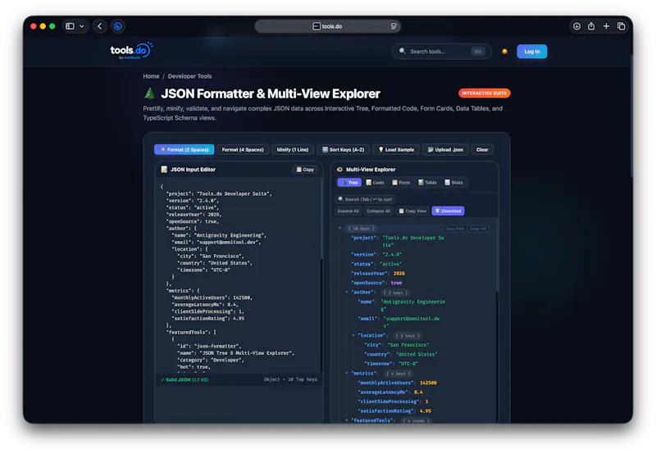
Task: Open the Home breadcrumb link
Action: click(x=151, y=76)
